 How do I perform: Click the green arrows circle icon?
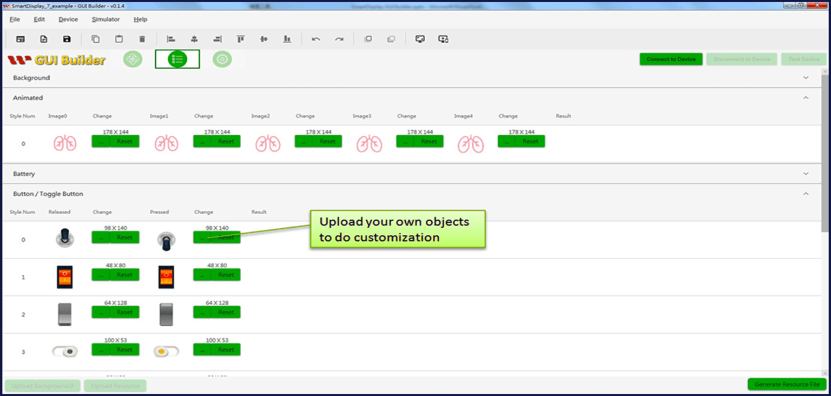coord(134,59)
